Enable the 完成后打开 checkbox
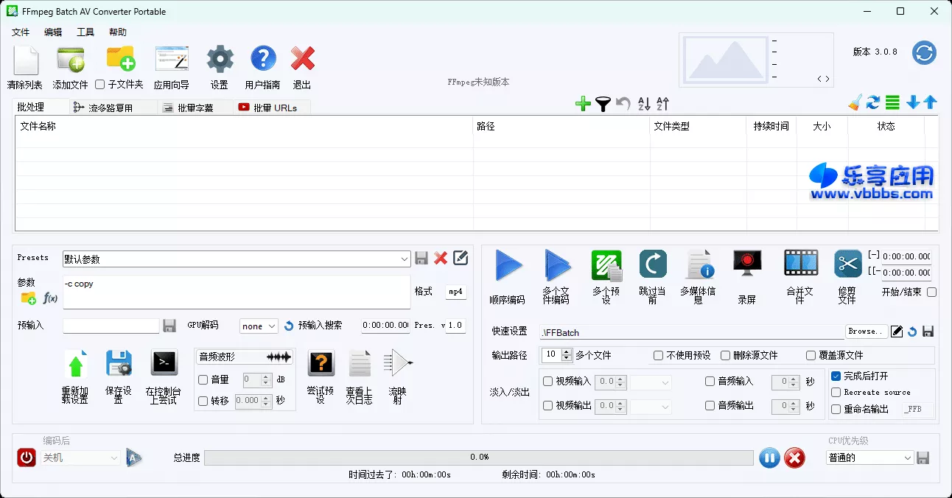This screenshot has width=952, height=498. point(836,376)
